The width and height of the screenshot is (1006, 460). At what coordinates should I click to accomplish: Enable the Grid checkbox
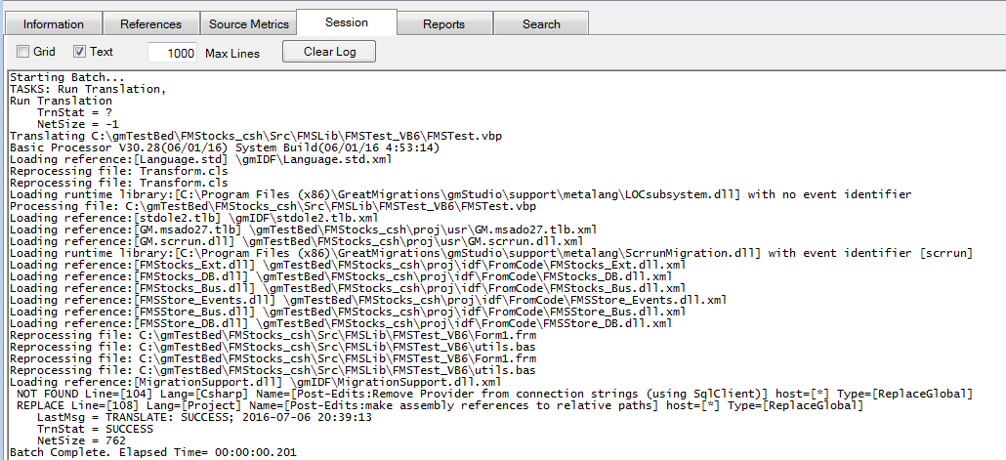tap(23, 52)
